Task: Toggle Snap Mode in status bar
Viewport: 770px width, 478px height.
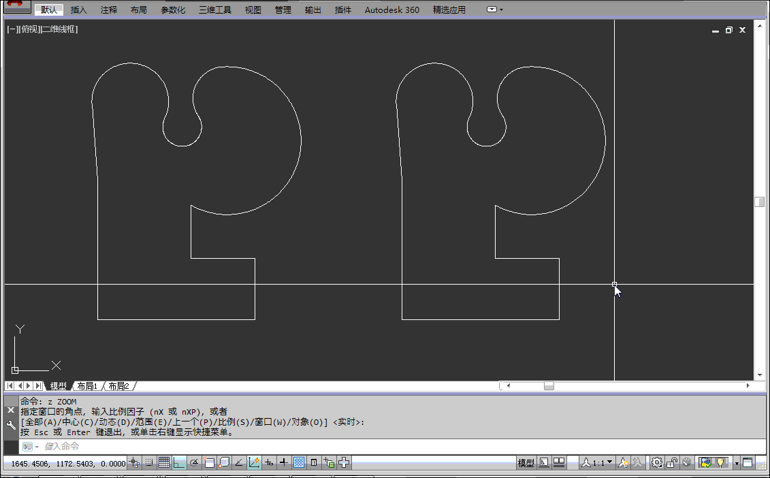Action: [149, 462]
